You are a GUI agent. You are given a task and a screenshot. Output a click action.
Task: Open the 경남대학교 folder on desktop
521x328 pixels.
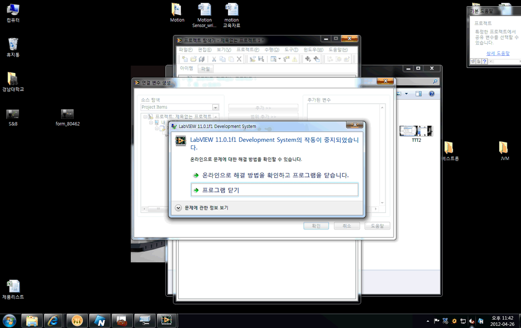[x=13, y=82]
